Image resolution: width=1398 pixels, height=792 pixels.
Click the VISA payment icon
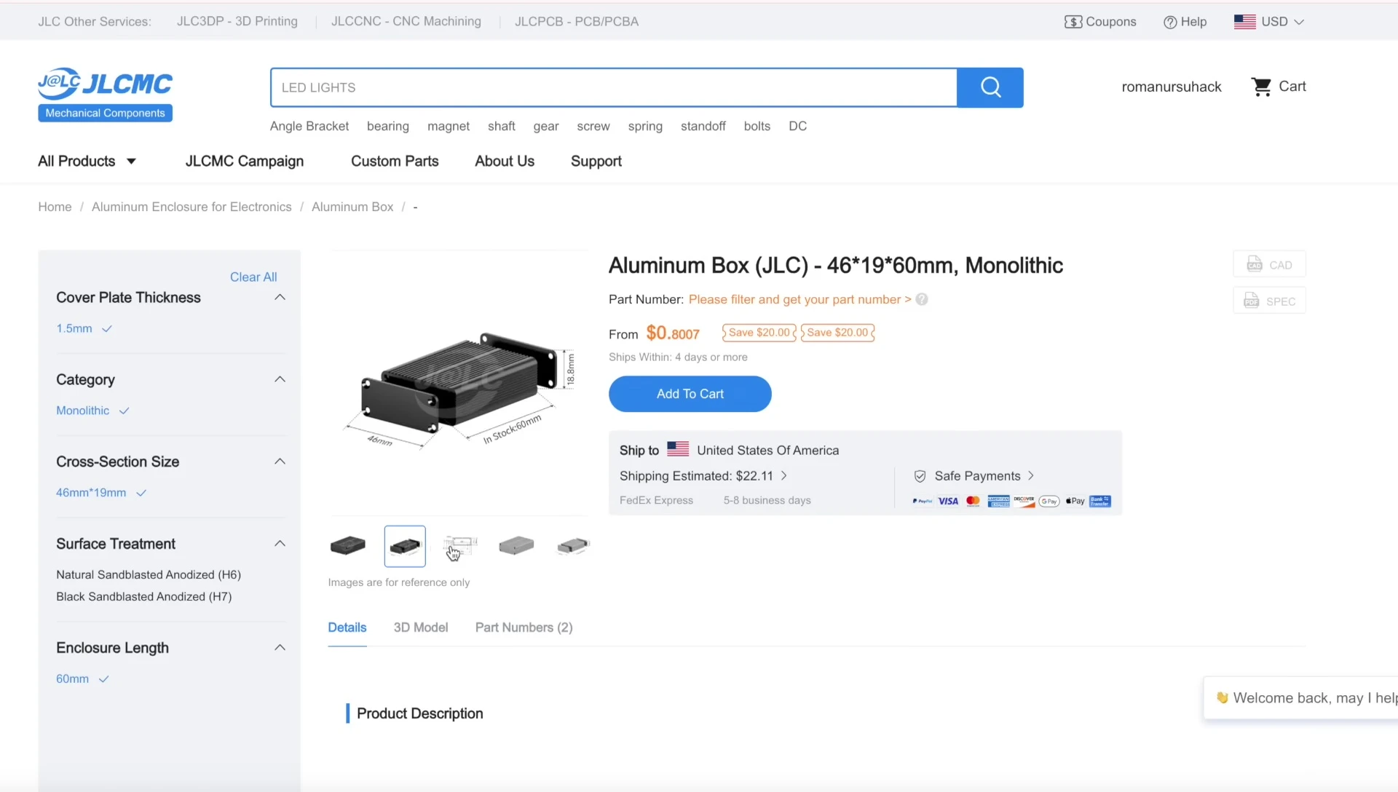point(948,501)
